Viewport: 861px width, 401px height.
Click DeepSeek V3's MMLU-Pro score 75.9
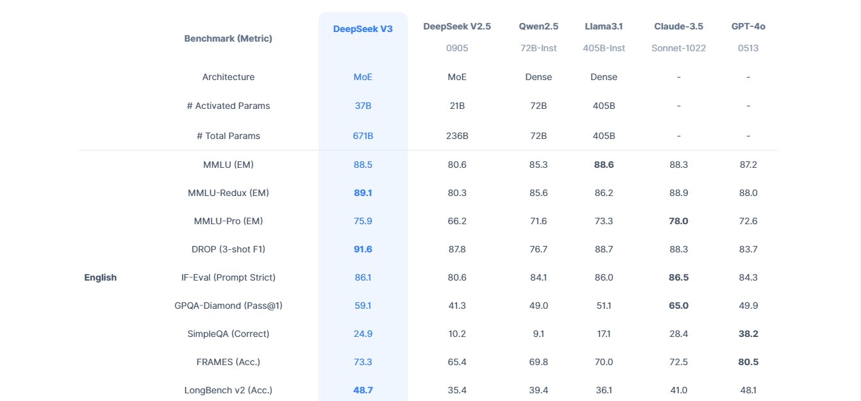(363, 221)
